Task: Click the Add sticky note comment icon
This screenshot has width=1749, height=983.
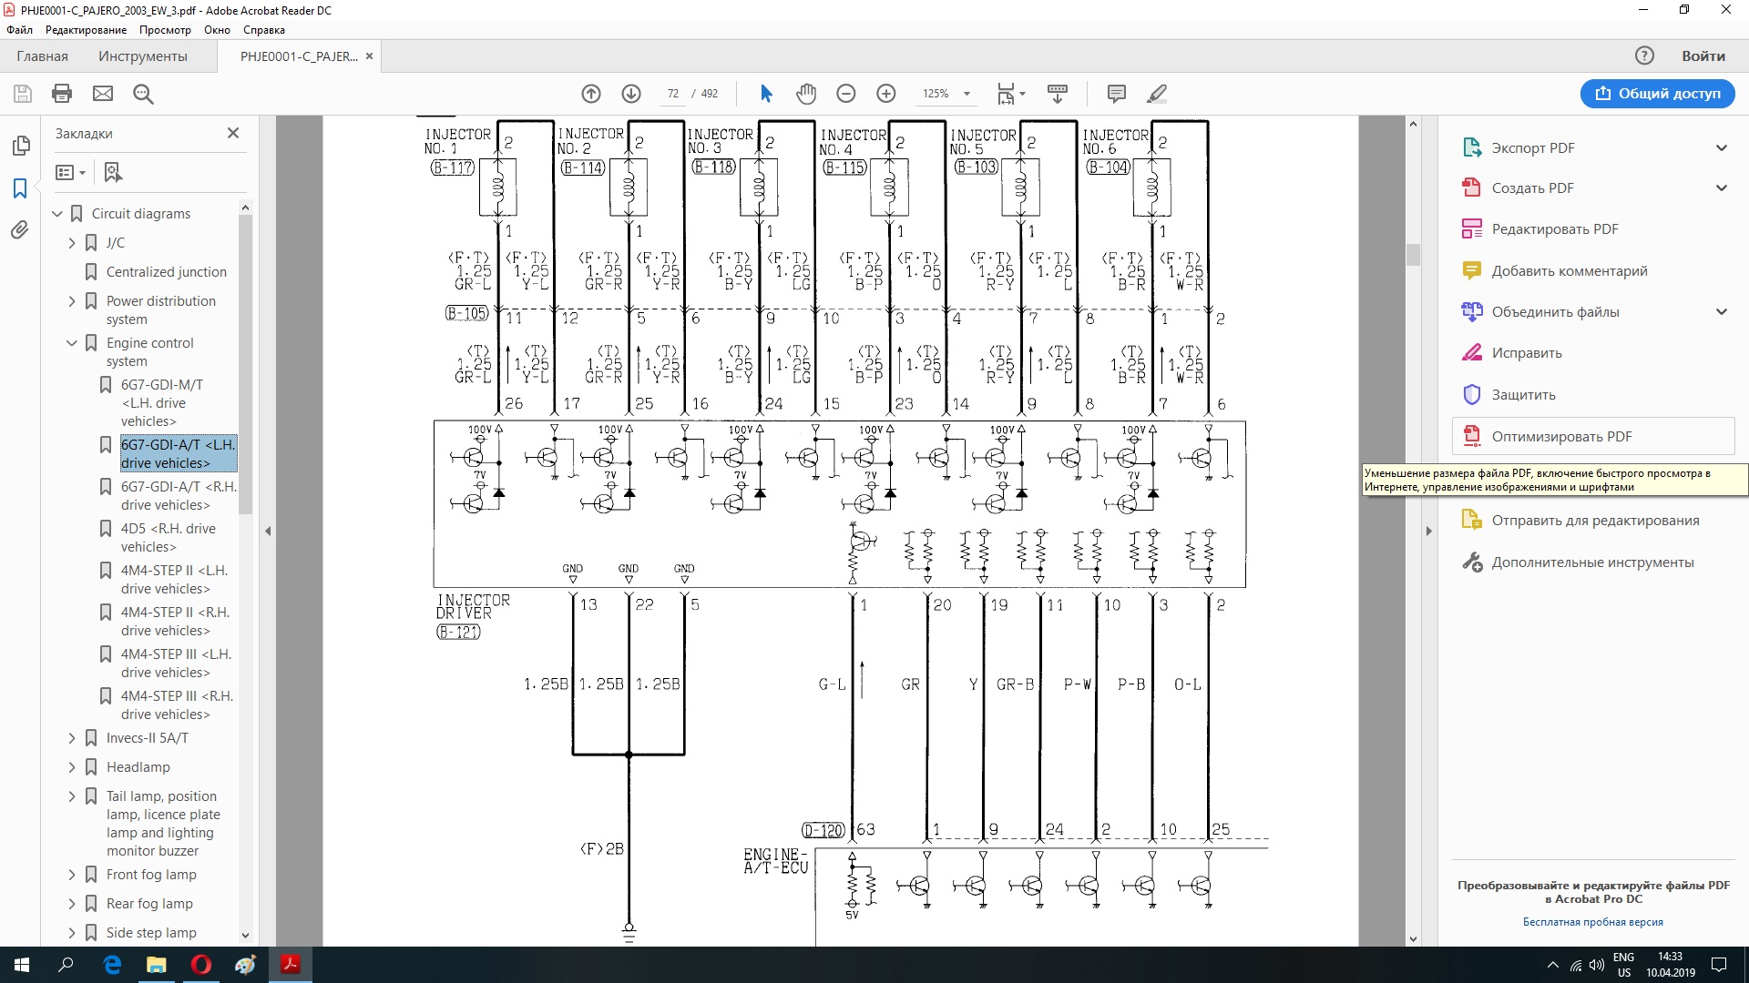Action: (x=1116, y=94)
